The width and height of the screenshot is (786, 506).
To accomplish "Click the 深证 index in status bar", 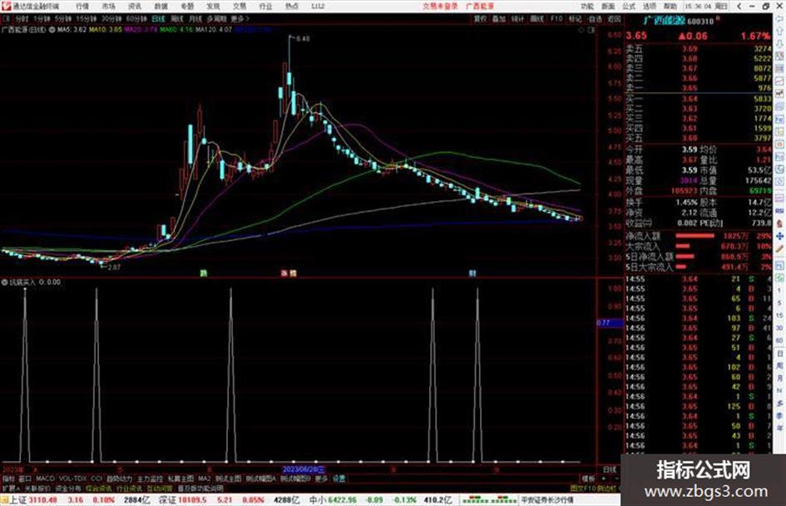I will point(167,500).
